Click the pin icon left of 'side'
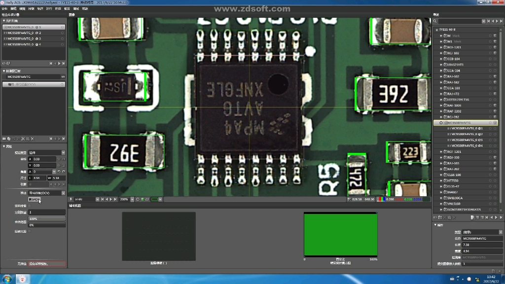 71,199
